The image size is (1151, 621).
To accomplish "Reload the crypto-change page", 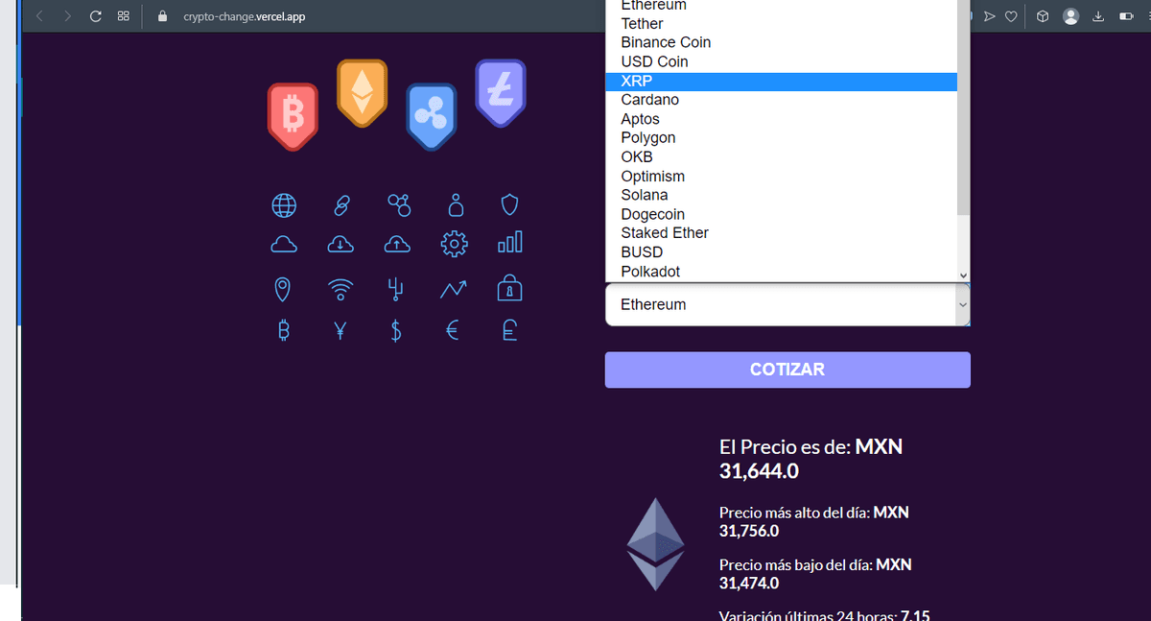I will (x=95, y=16).
